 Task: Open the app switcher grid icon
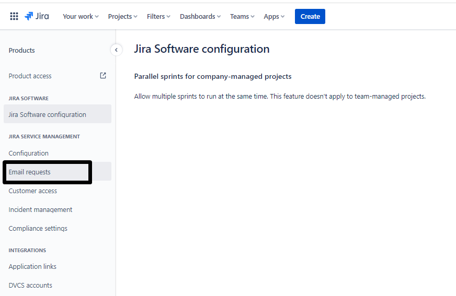[14, 16]
